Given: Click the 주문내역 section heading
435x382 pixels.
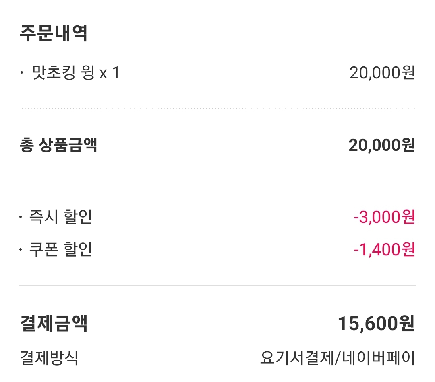Looking at the screenshot, I should [x=53, y=33].
